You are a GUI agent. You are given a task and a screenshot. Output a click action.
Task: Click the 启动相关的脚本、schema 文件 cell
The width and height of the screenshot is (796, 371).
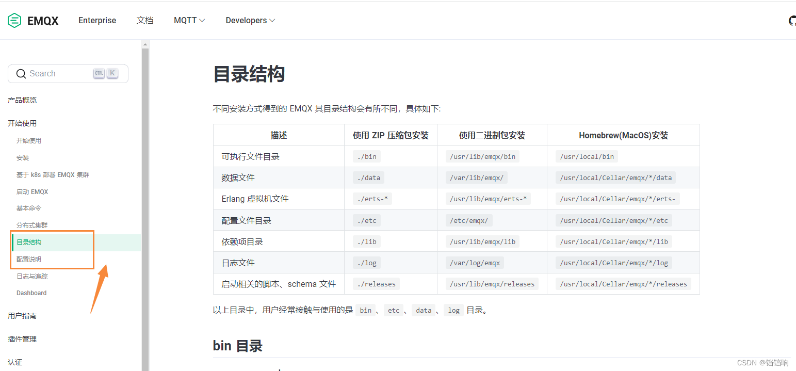point(279,284)
